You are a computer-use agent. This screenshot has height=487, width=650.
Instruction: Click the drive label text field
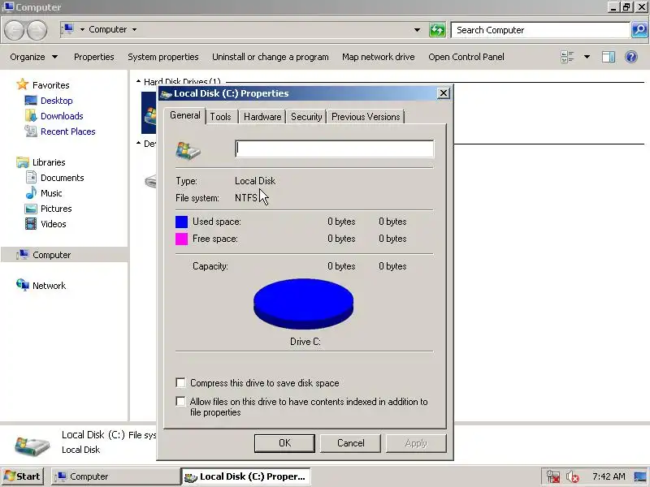(x=335, y=149)
